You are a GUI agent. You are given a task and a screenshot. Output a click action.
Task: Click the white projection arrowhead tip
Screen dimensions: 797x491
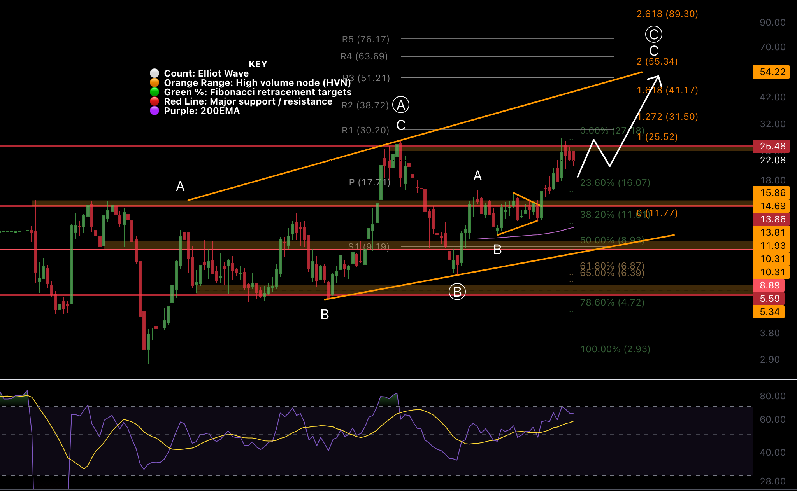(658, 76)
